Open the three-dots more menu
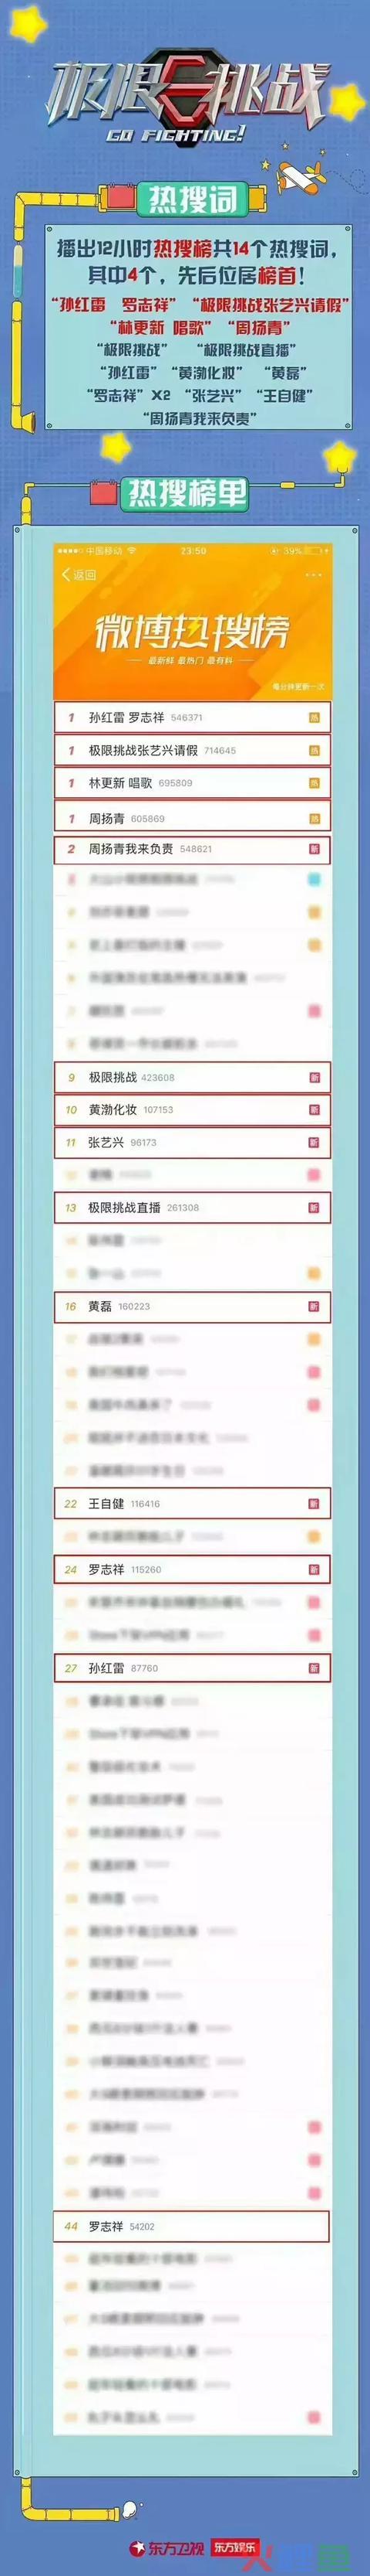Screen dimensions: 370x2576 tap(313, 574)
